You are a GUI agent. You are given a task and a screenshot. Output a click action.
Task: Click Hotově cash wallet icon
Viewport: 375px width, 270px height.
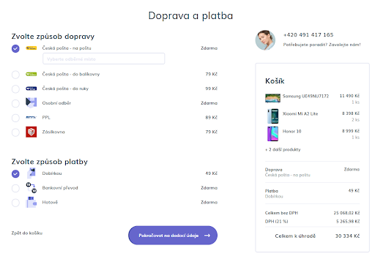point(31,202)
